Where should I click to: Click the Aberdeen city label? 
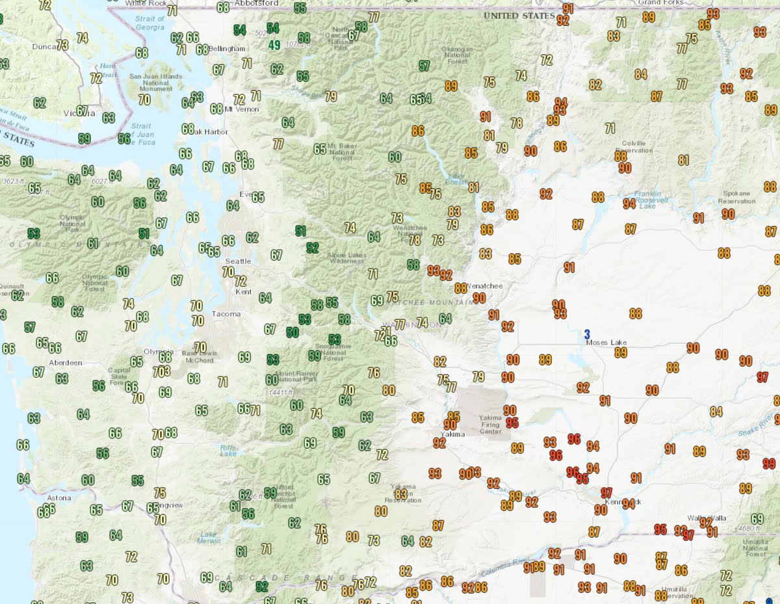(65, 362)
